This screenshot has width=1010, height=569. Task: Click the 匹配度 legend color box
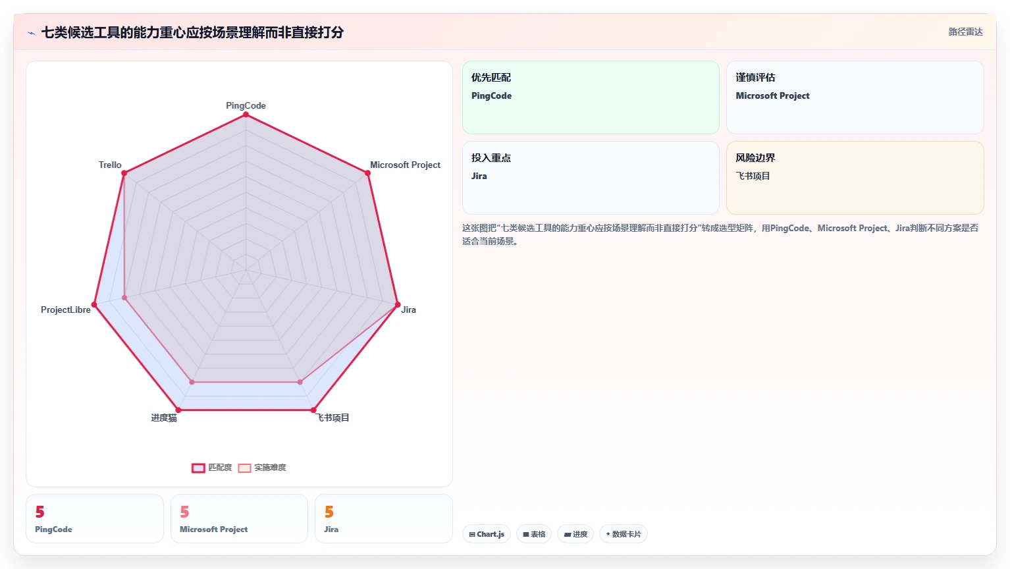point(198,468)
